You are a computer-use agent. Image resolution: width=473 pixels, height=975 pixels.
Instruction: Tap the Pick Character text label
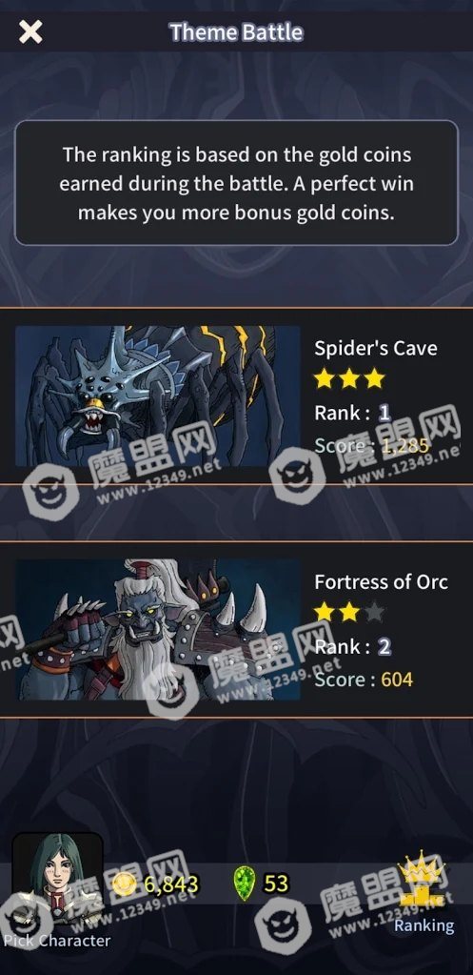point(57,940)
